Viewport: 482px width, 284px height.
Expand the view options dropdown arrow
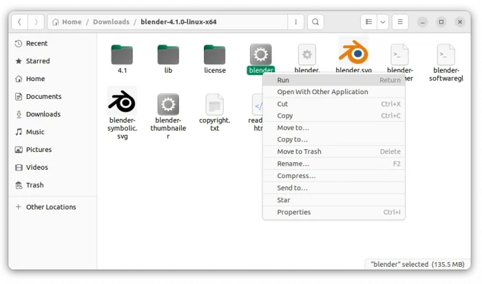[383, 22]
